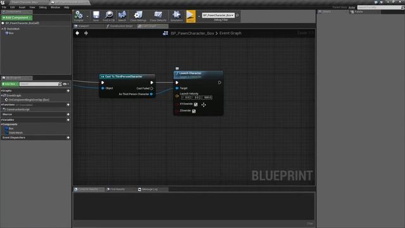Collapse the Graphs section

[x=2, y=91]
